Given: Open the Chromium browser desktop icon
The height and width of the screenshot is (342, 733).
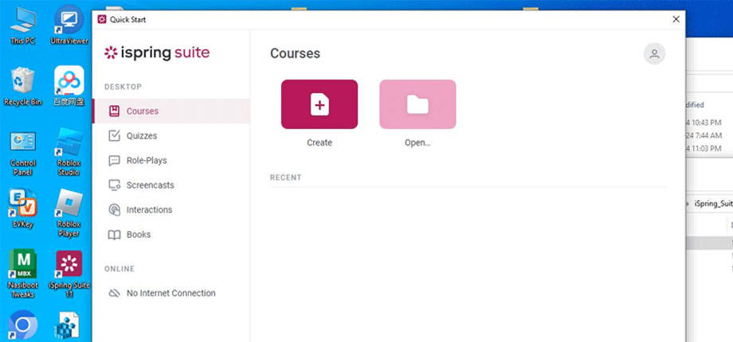Looking at the screenshot, I should coord(22,325).
